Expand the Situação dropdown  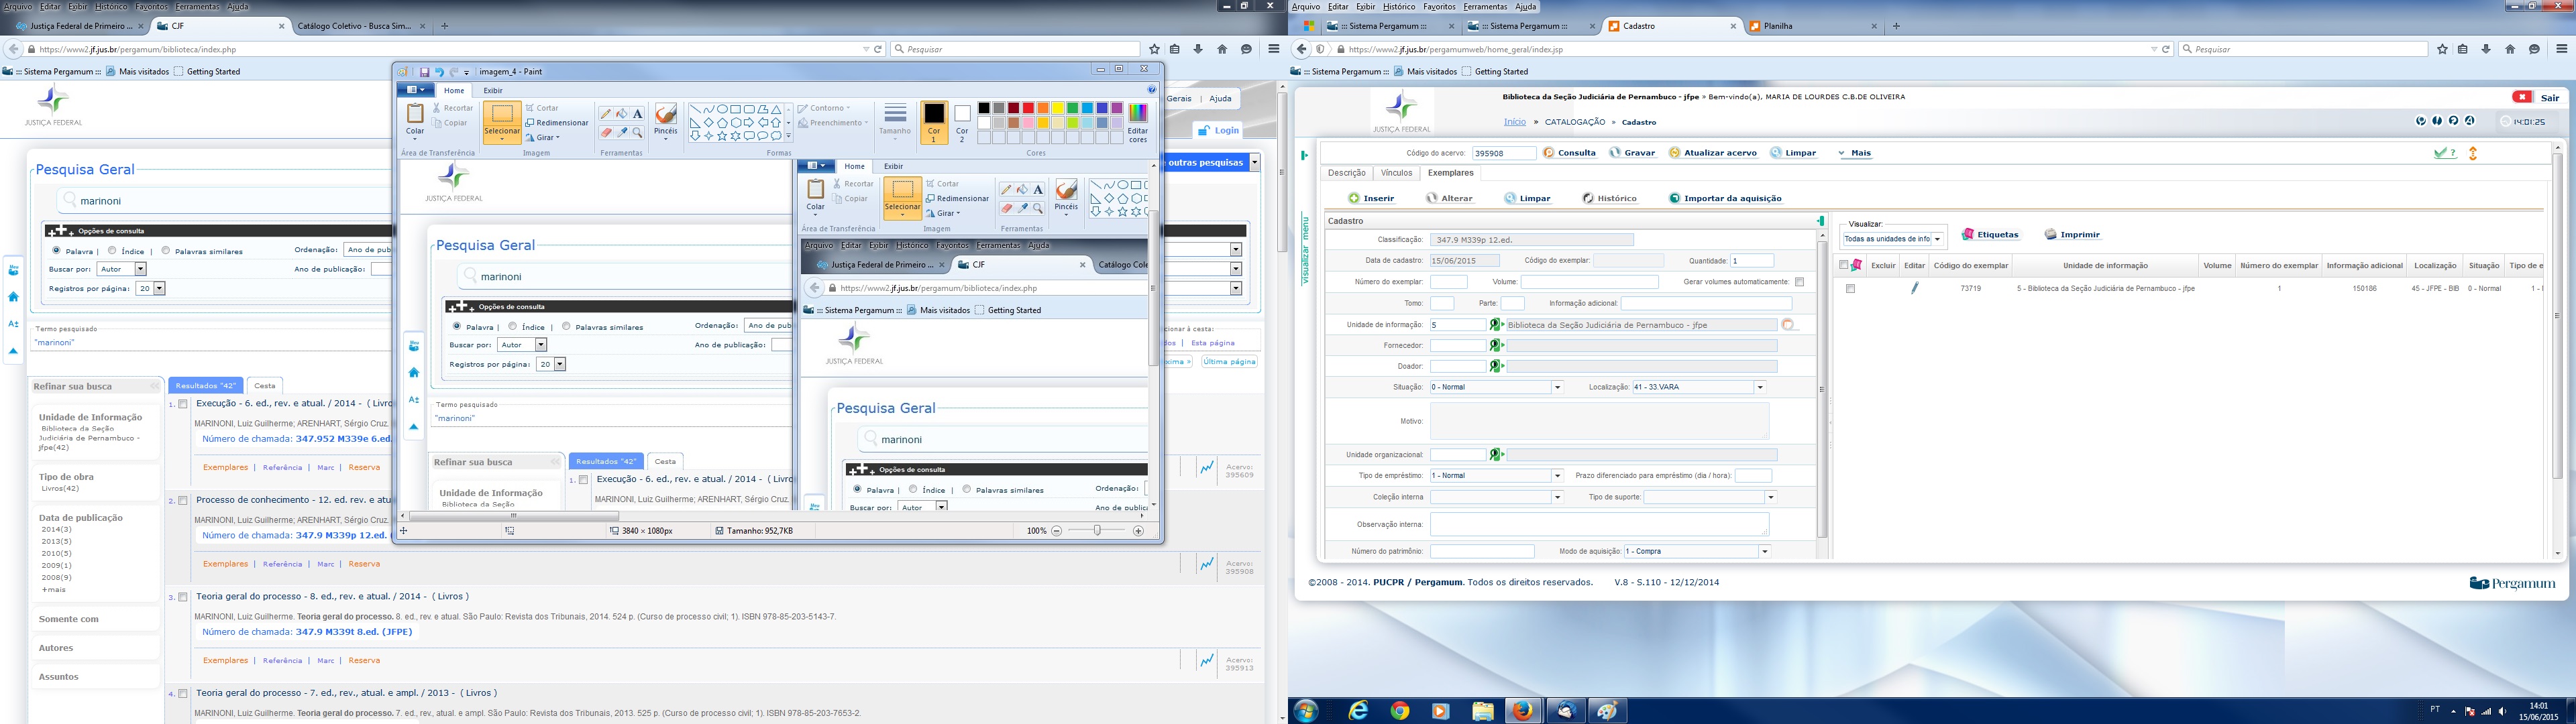click(x=1557, y=387)
